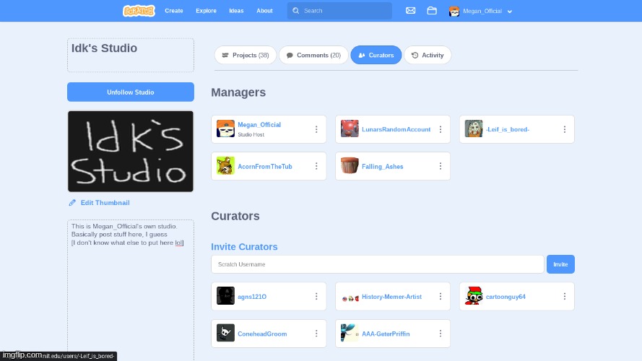
Task: Open Falling_Ashes profile link
Action: [x=383, y=167]
